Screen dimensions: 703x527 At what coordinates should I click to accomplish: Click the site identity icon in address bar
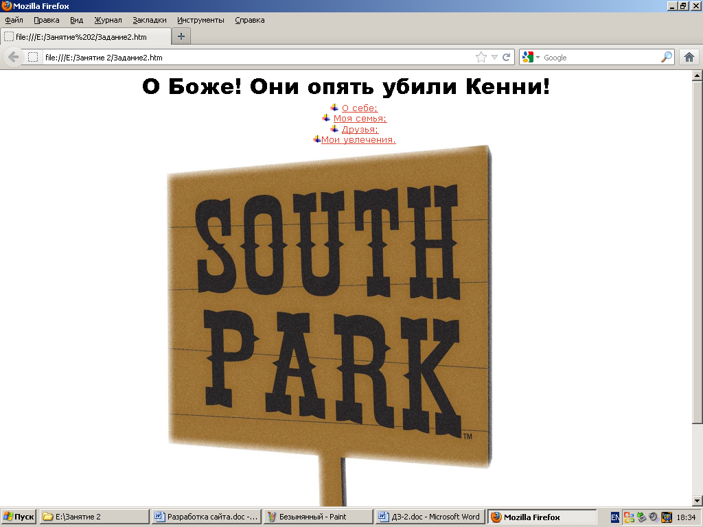[x=33, y=58]
